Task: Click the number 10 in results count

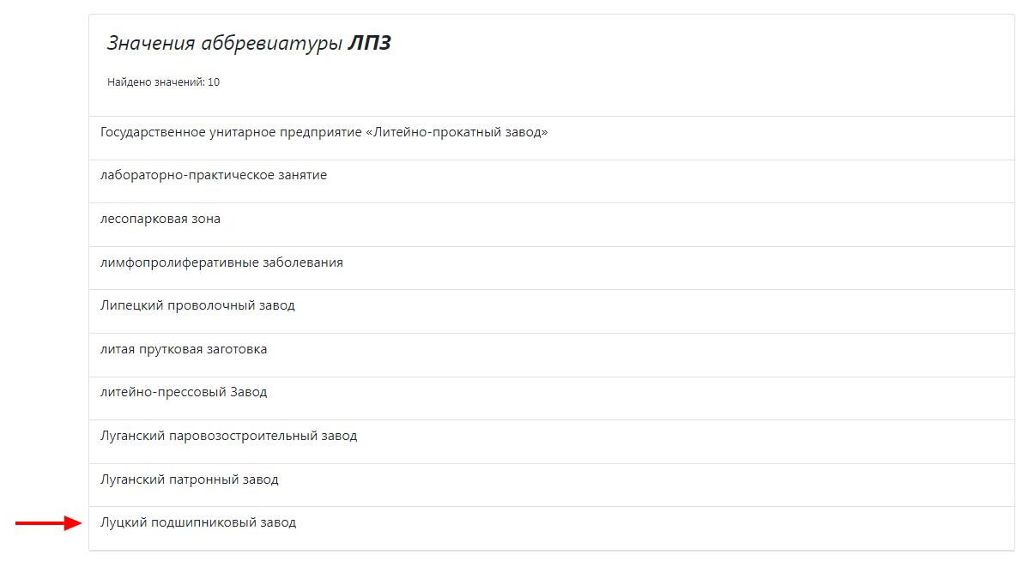Action: click(214, 82)
